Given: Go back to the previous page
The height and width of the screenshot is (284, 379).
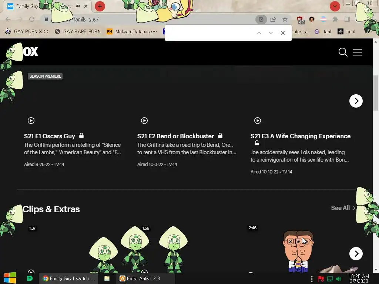Looking at the screenshot, I should (x=8, y=19).
